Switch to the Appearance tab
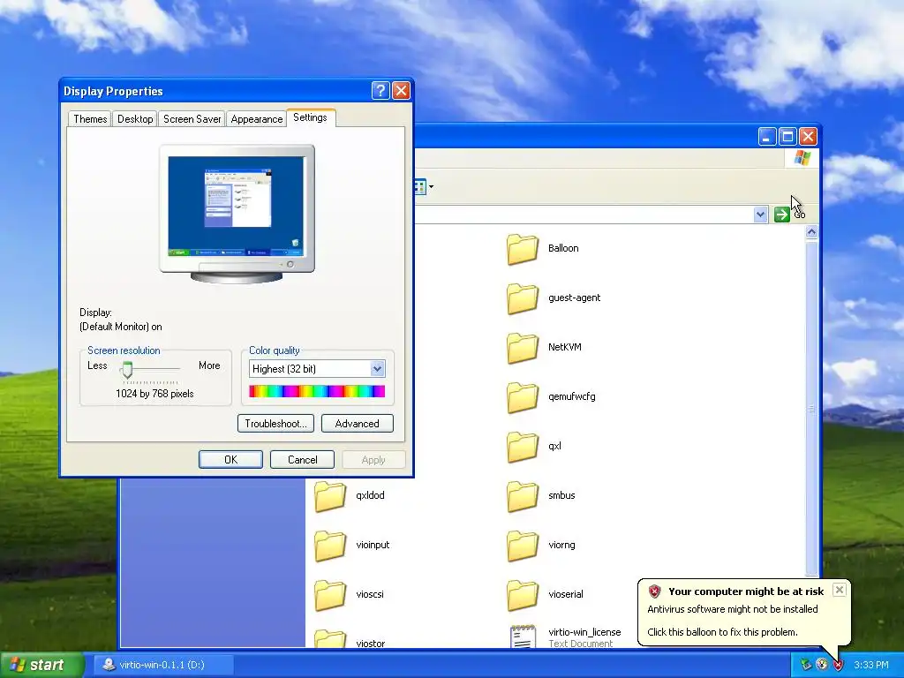904x678 pixels. [x=257, y=119]
